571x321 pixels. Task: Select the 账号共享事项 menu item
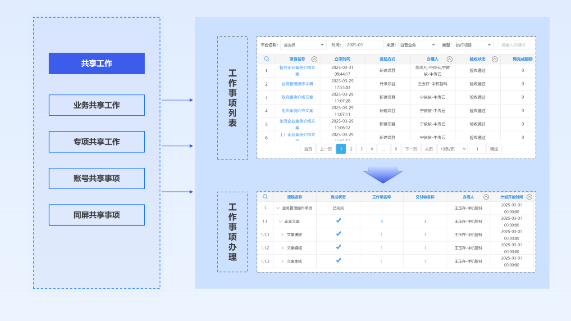pyautogui.click(x=97, y=179)
